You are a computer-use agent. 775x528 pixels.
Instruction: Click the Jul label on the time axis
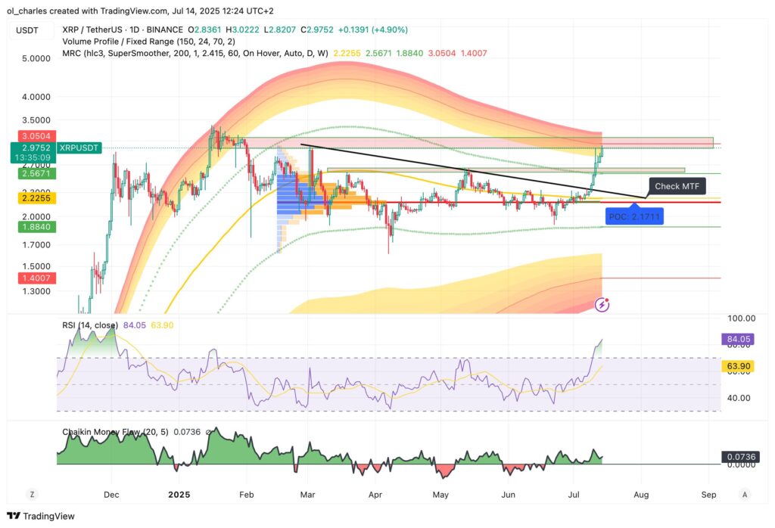coord(572,495)
